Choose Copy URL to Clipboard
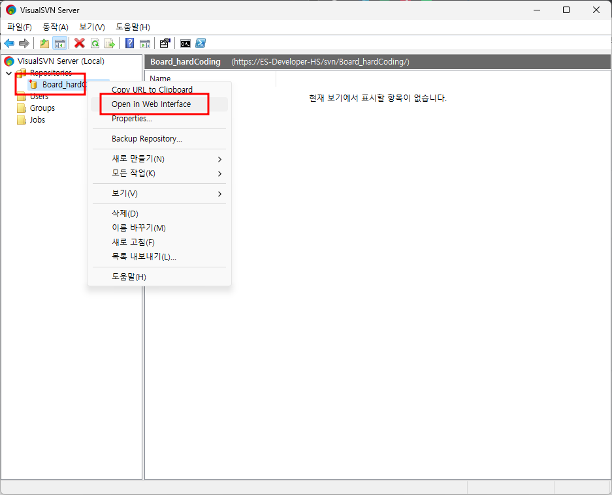Image resolution: width=612 pixels, height=495 pixels. 159,89
